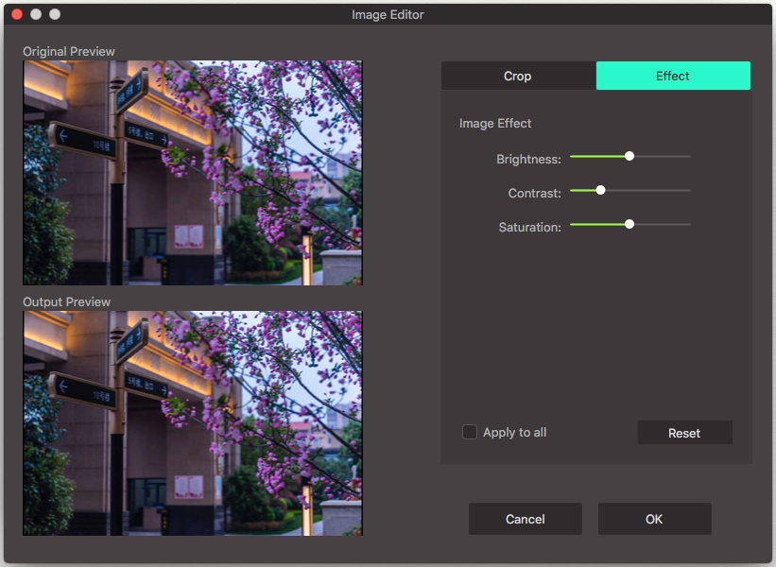Confirm edits with the OK button
Screen dimensions: 776x567
tap(654, 519)
